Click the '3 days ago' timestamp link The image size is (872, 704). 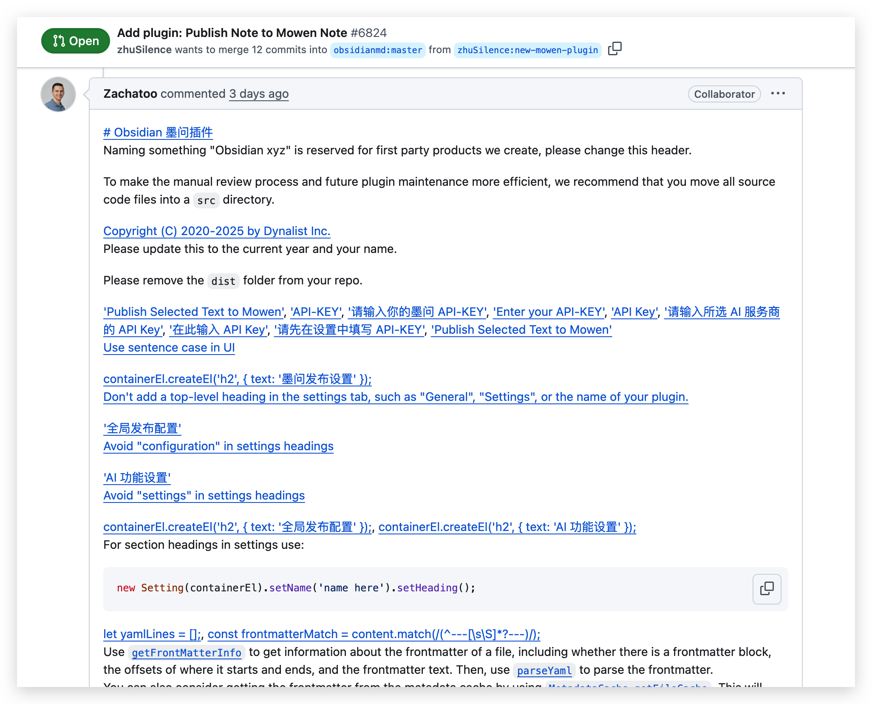[259, 94]
